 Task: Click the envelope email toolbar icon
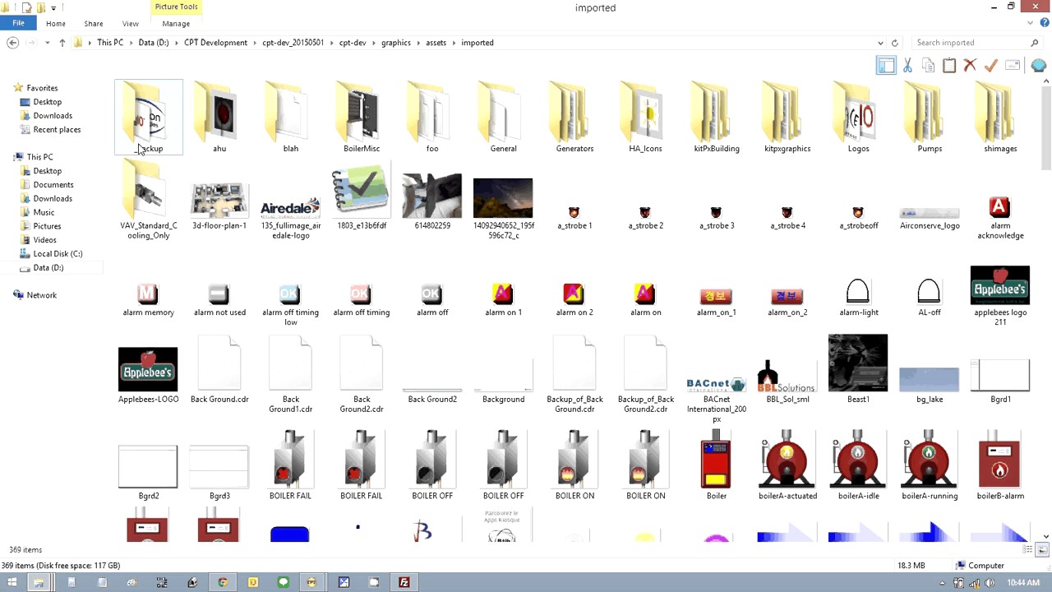(1013, 66)
